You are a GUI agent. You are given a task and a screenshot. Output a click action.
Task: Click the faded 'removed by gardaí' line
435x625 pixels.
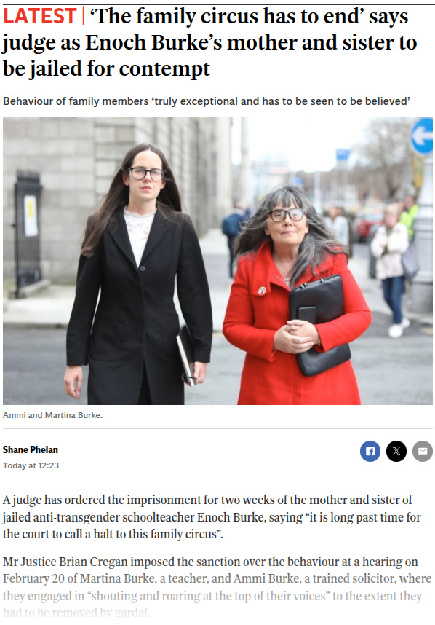point(76,613)
